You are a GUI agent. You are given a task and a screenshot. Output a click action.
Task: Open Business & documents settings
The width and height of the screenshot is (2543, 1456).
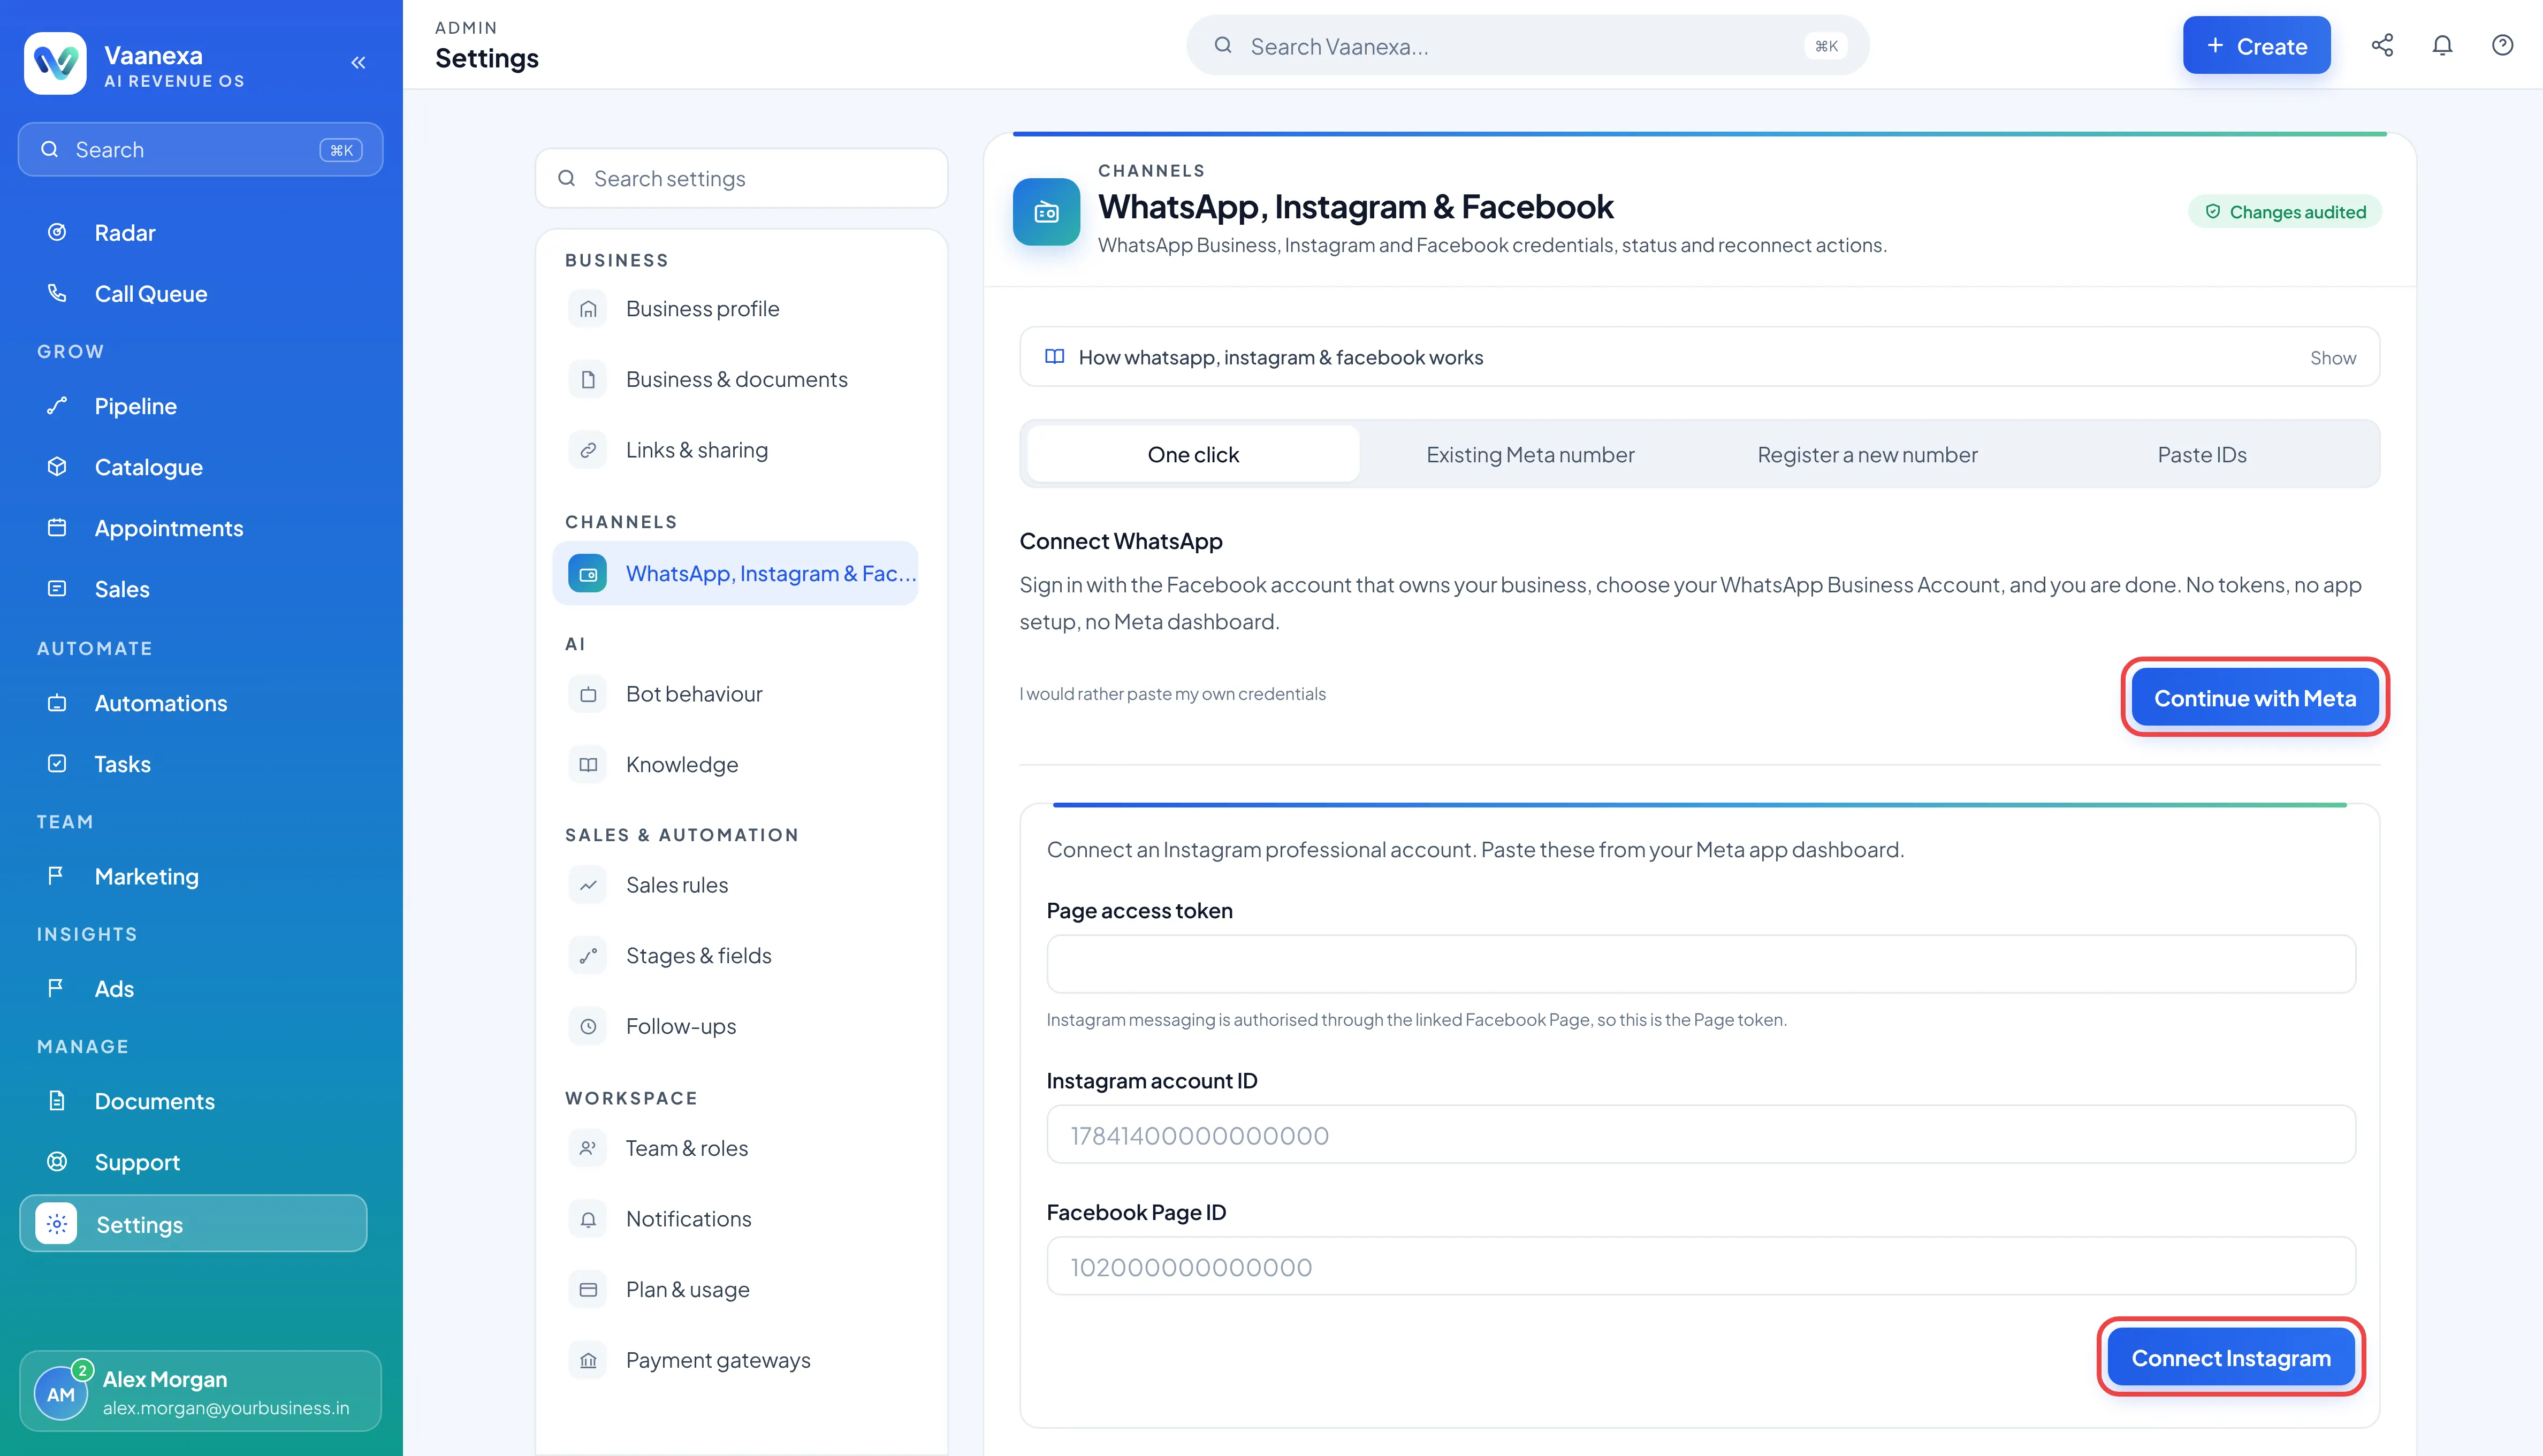(735, 380)
